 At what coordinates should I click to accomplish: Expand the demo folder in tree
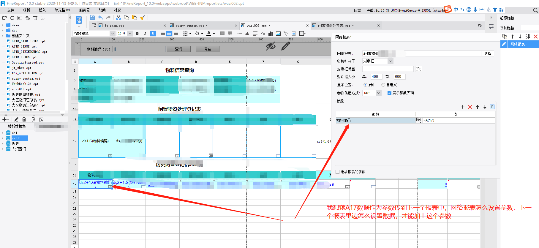3,25
